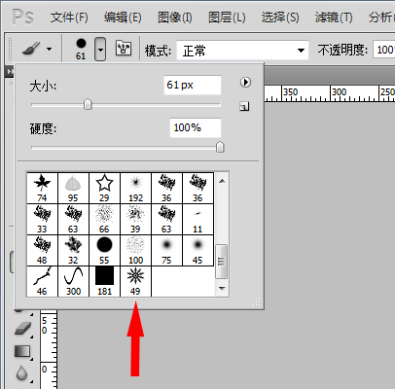Expand the toolbox double-arrow toggle
This screenshot has height=389, width=395.
coord(11,71)
